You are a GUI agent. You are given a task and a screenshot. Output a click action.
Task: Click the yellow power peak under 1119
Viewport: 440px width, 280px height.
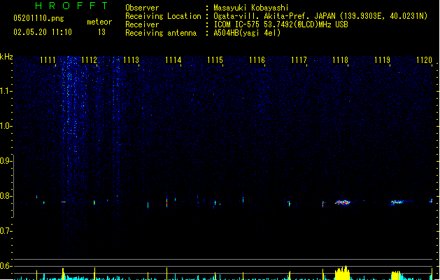(397, 276)
